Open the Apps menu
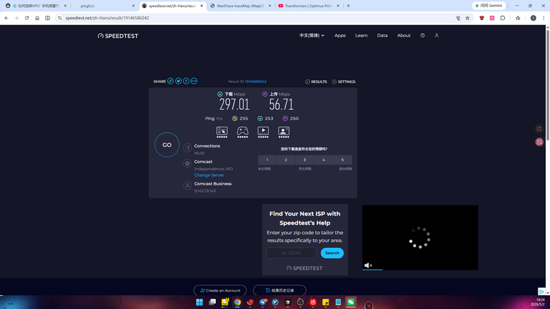This screenshot has width=550, height=309. 340,36
